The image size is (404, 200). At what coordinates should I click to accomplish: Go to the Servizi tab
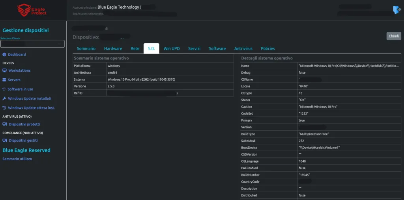click(x=194, y=48)
